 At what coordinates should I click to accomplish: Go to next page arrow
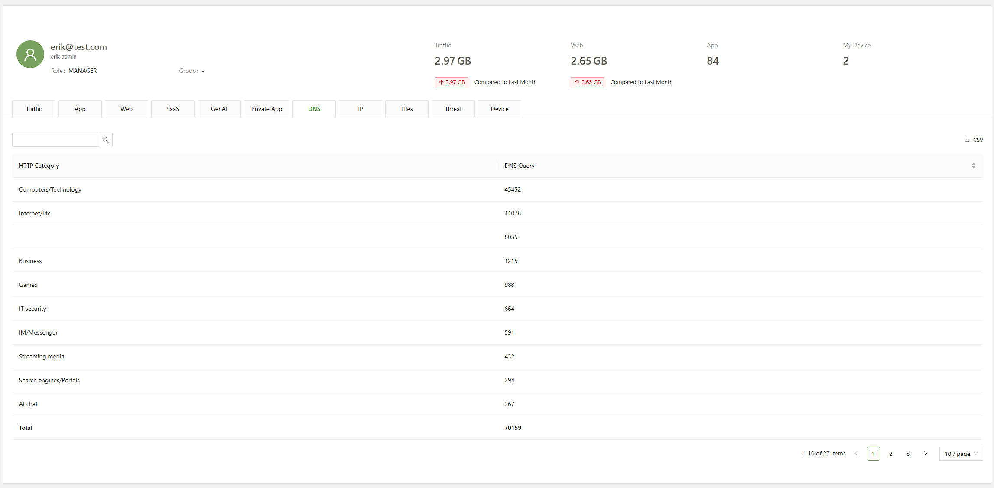925,454
